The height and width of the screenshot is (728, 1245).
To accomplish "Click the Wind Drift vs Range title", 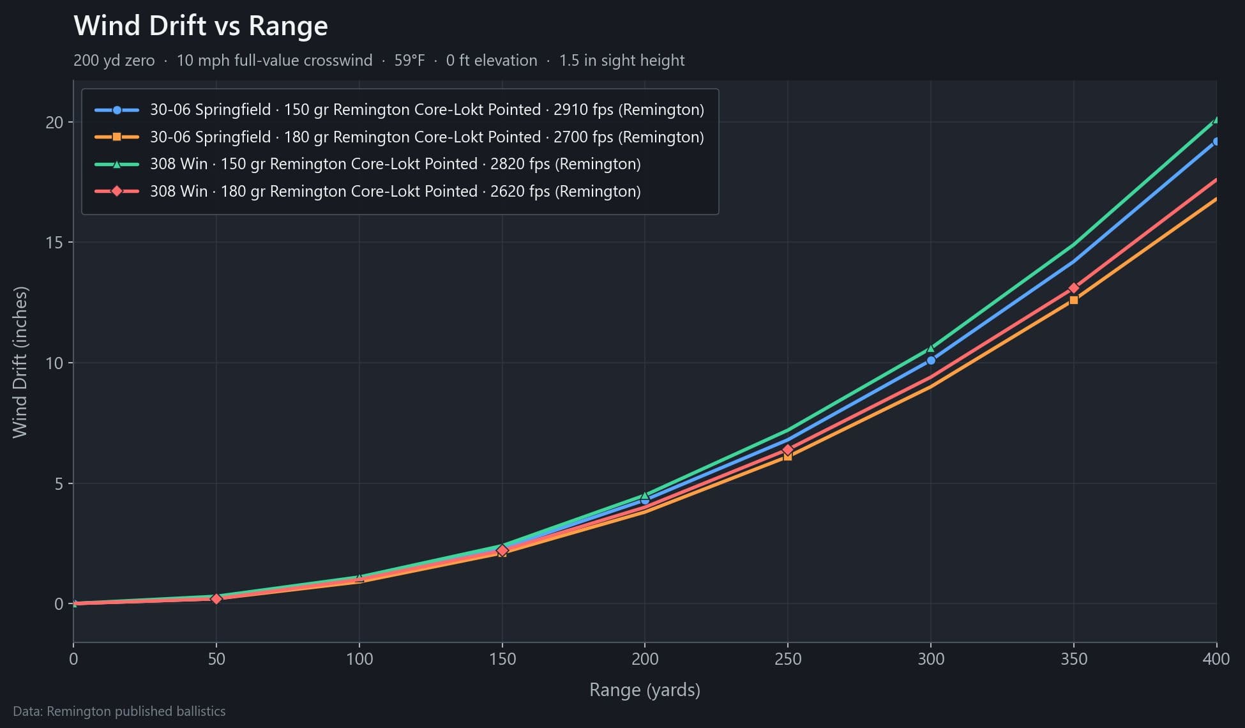I will (x=200, y=26).
